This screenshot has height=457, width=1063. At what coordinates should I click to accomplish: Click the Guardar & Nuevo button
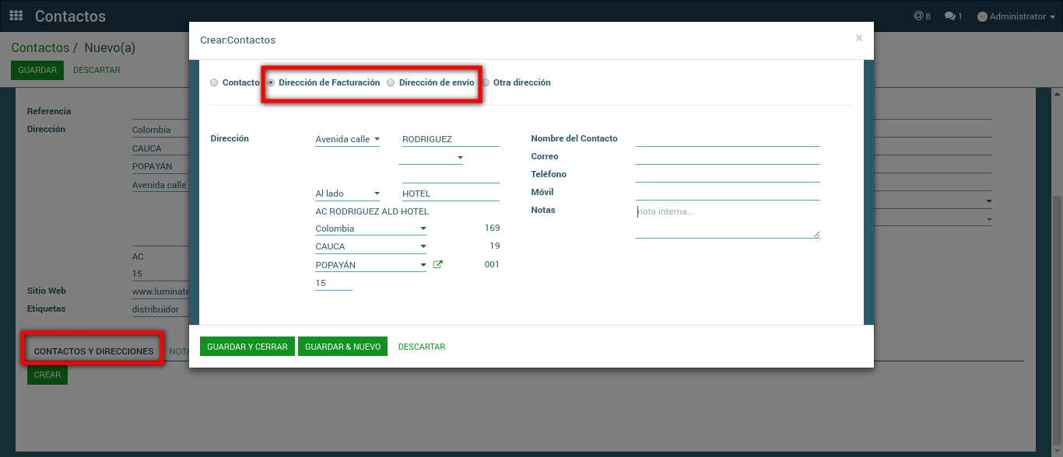pyautogui.click(x=342, y=347)
